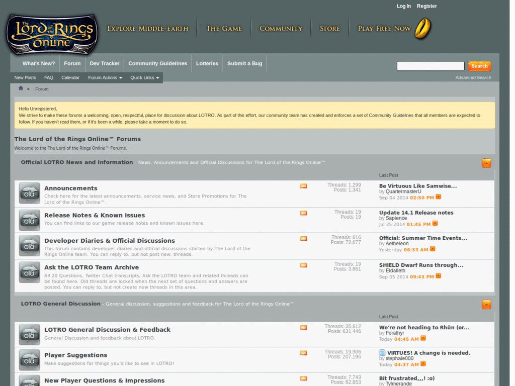Viewport: 515px width, 386px height.
Task: Open the Player Suggestions forum
Action: pos(76,355)
